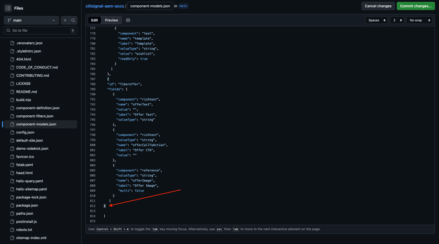439x244 pixels.
Task: Open config.json file
Action: tap(25, 132)
